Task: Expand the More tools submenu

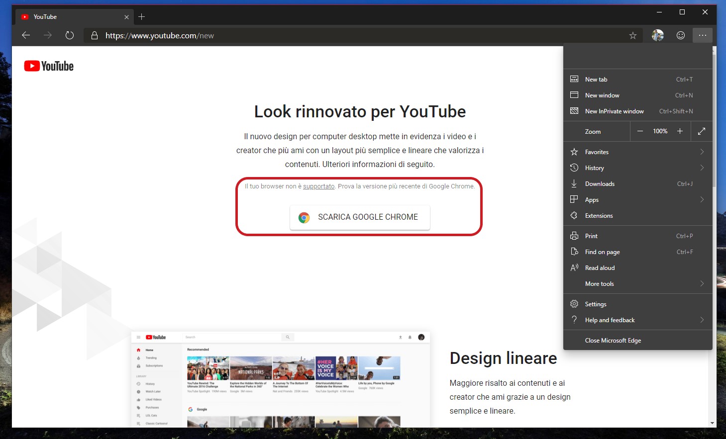Action: [x=638, y=284]
